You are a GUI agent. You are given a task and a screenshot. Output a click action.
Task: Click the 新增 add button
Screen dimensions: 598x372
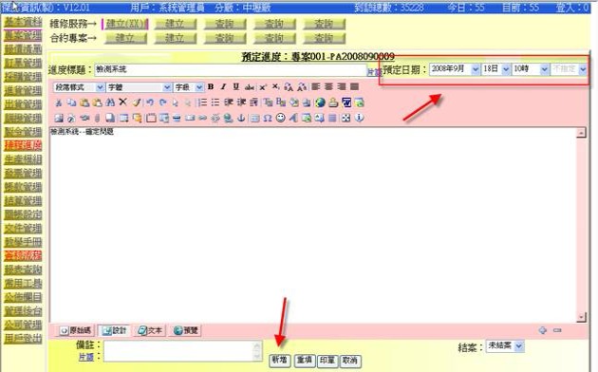(x=280, y=361)
